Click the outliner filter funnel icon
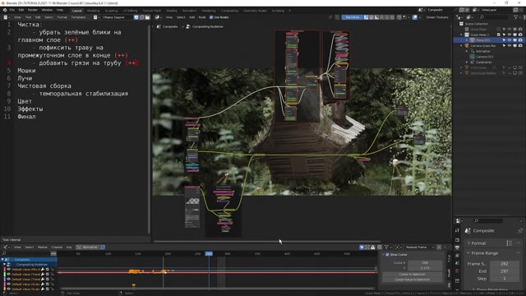Screen dimensions: 526x296 click(515, 17)
